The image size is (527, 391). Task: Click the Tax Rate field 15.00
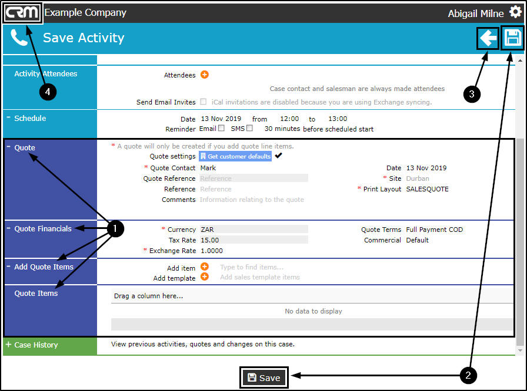pos(254,240)
